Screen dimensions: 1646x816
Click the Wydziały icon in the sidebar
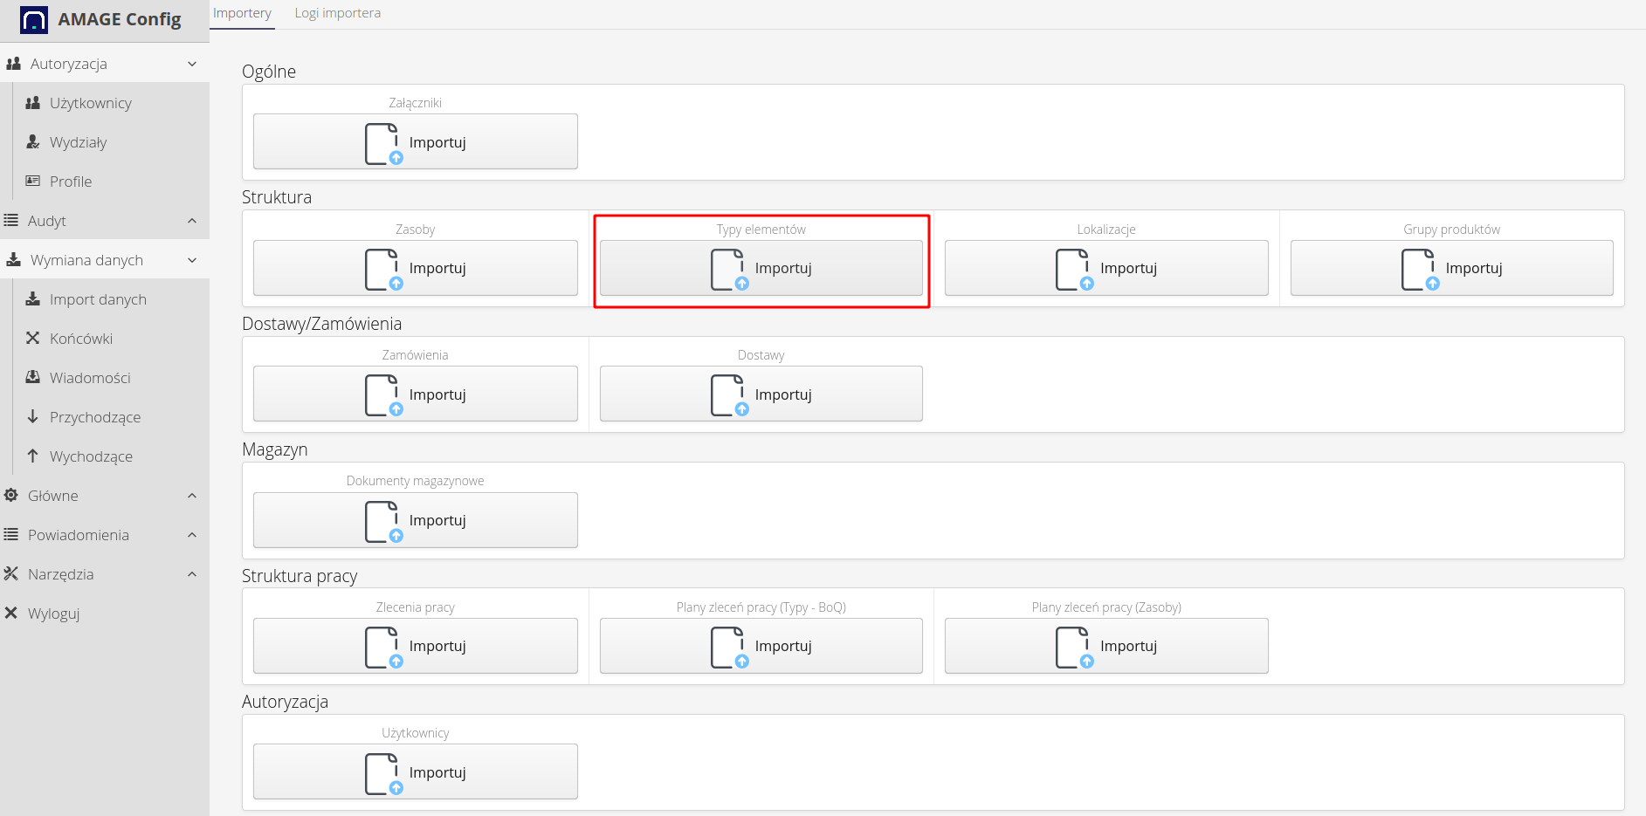click(x=33, y=142)
